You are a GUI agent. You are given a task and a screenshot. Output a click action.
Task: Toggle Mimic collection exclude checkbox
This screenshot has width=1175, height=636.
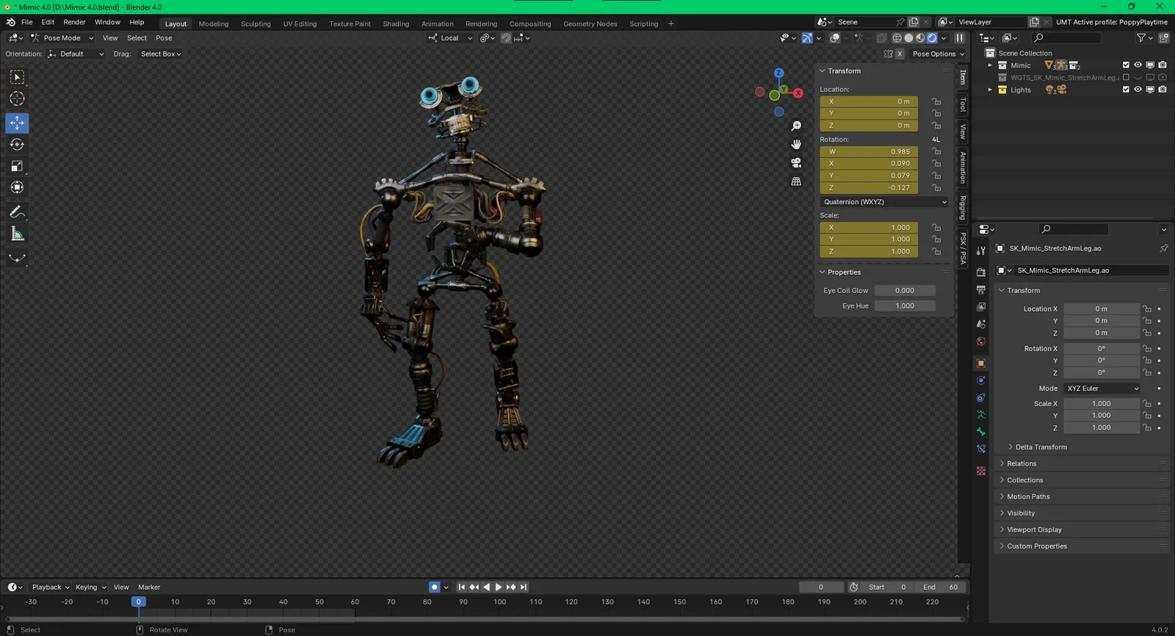click(1126, 65)
